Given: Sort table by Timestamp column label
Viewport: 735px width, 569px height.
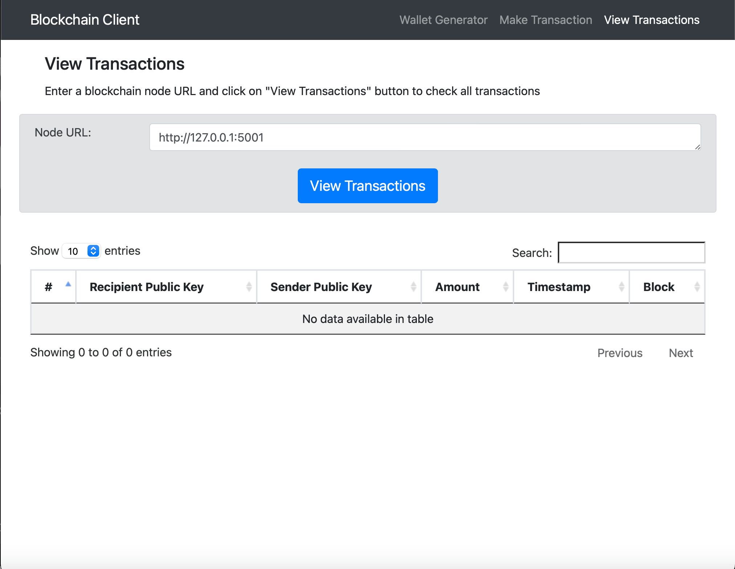Looking at the screenshot, I should coord(559,287).
